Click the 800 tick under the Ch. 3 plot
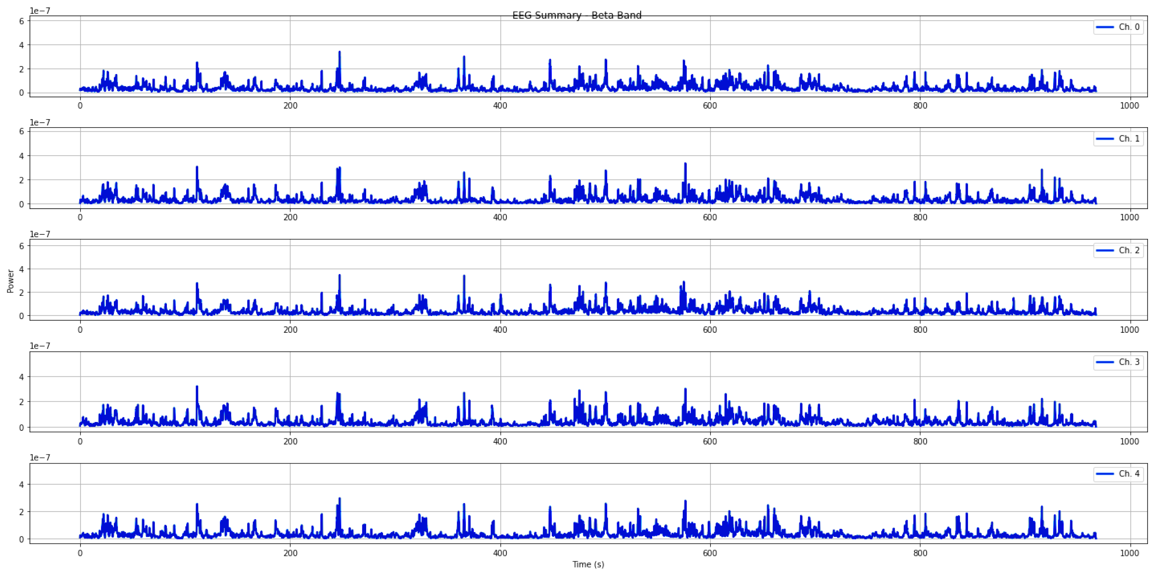Viewport: 1155px width, 577px height. pos(920,442)
